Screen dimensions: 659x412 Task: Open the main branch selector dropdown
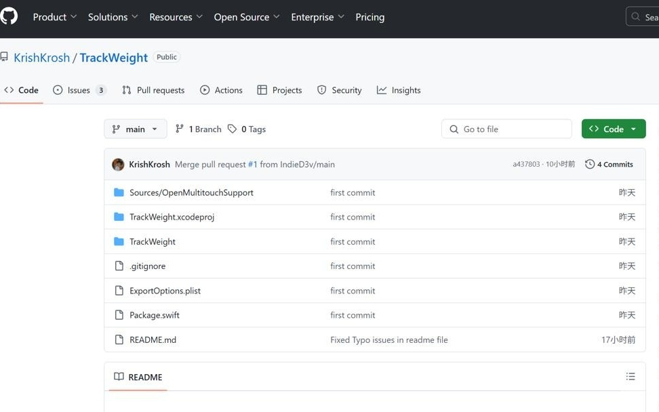(136, 129)
